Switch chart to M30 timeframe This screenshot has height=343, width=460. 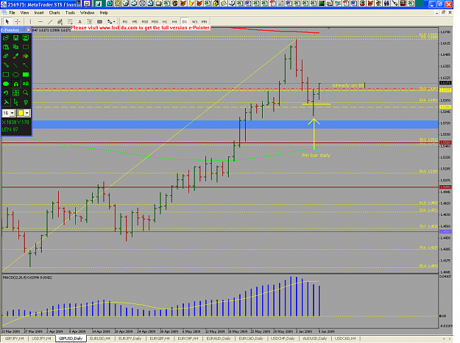pyautogui.click(x=155, y=21)
